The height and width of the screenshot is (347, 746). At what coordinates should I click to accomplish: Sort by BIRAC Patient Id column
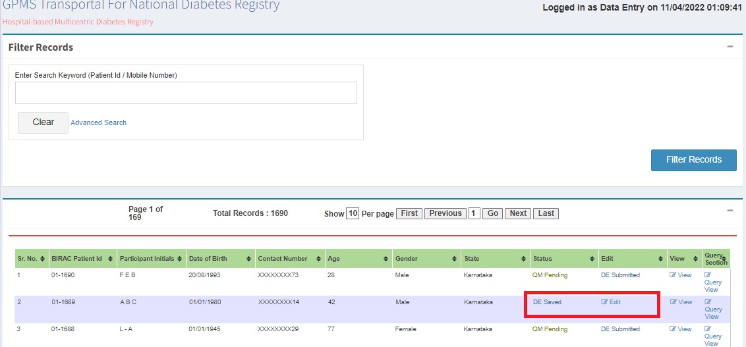111,259
